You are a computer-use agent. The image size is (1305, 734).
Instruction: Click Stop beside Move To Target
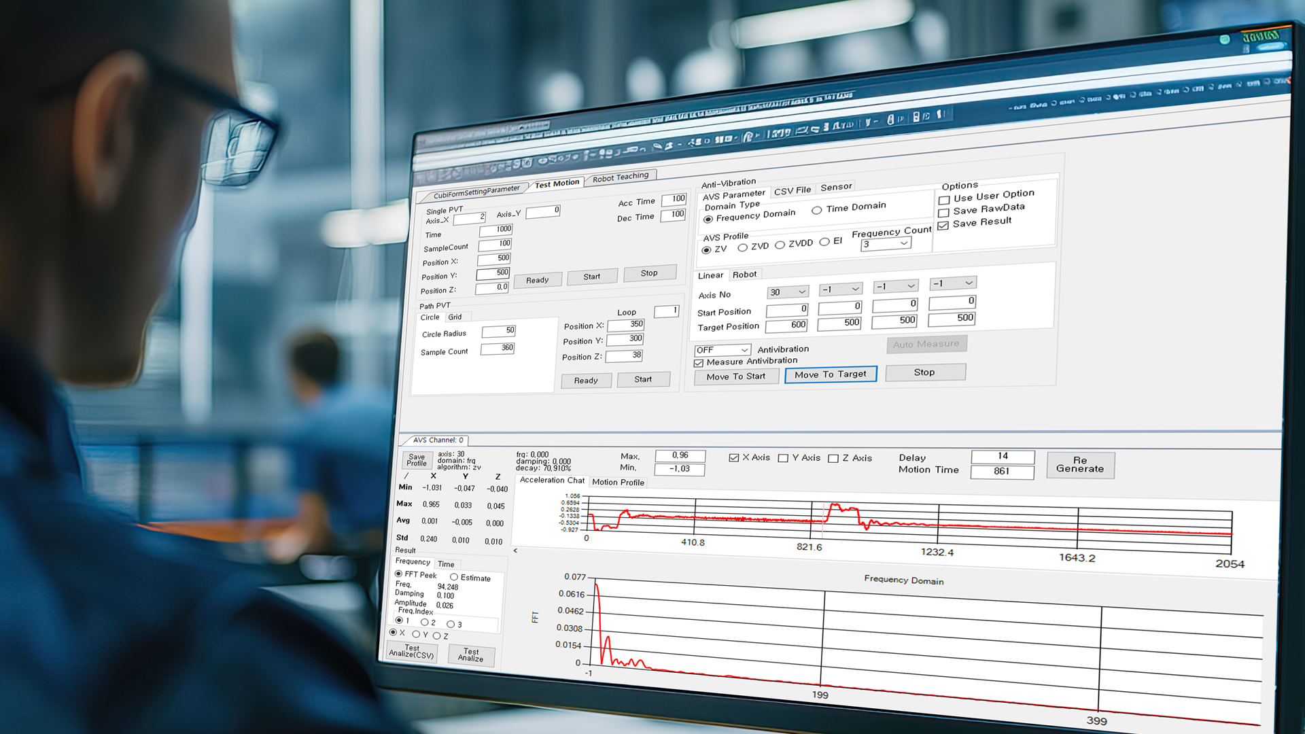click(924, 372)
